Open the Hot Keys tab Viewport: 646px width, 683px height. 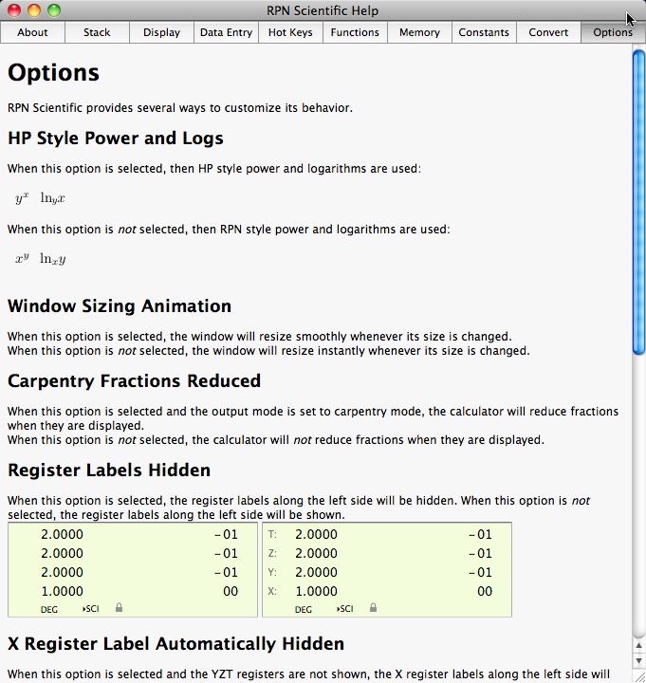(x=290, y=32)
